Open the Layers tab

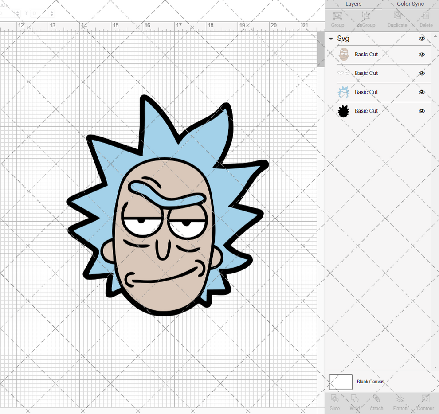[x=353, y=4]
